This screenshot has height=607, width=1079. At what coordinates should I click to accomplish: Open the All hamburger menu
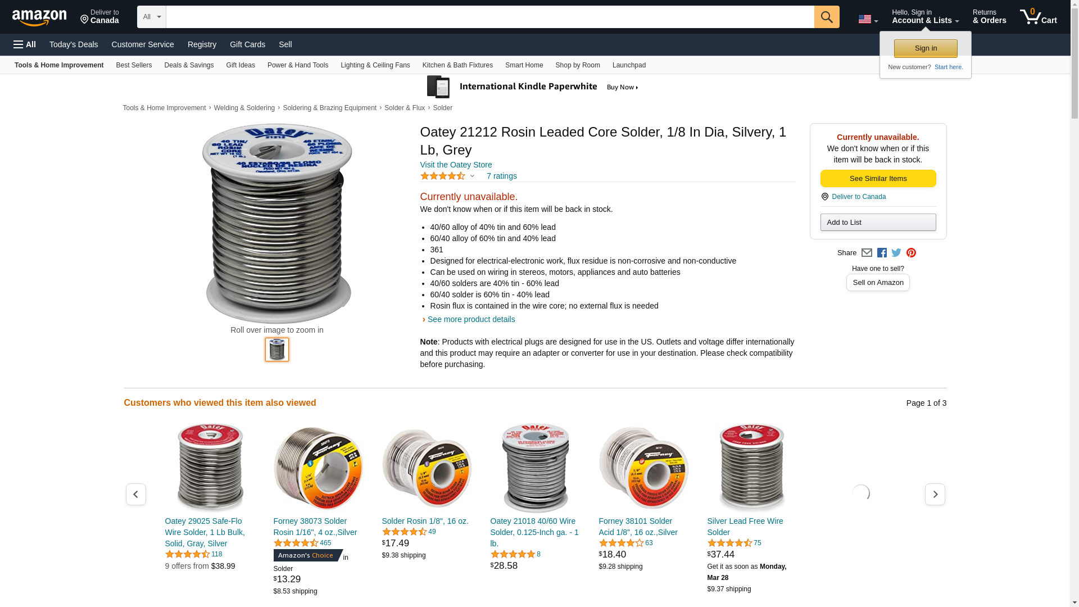(x=25, y=44)
